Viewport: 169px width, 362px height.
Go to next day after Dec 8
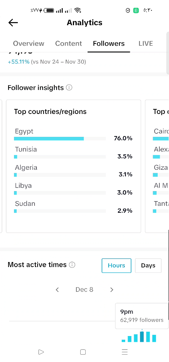tap(112, 290)
